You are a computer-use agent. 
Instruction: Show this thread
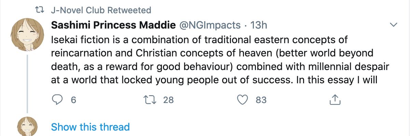coord(90,127)
